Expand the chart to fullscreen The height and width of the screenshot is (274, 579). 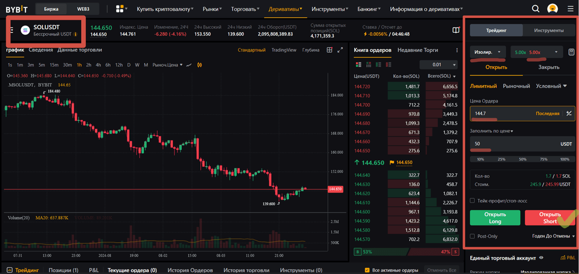pyautogui.click(x=340, y=50)
